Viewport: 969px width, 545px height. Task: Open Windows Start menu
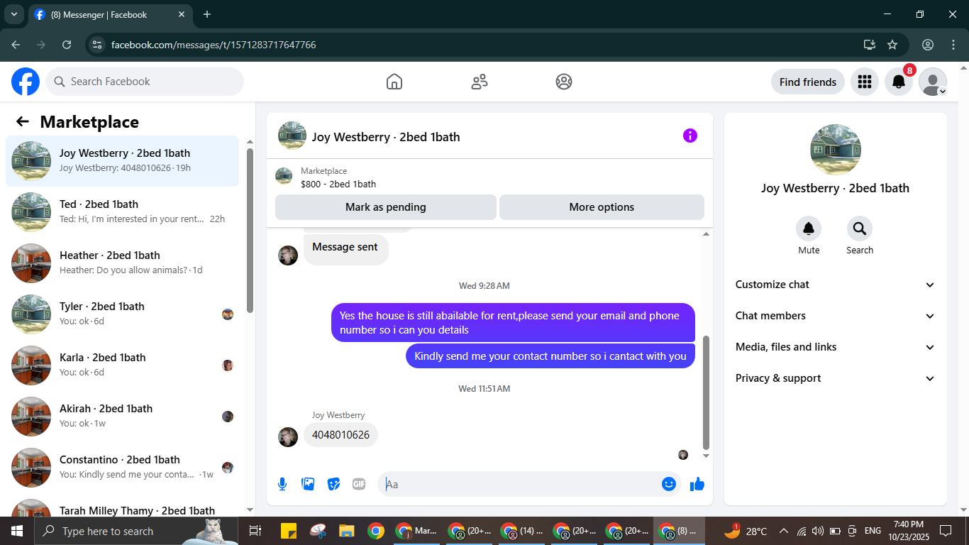click(x=17, y=531)
